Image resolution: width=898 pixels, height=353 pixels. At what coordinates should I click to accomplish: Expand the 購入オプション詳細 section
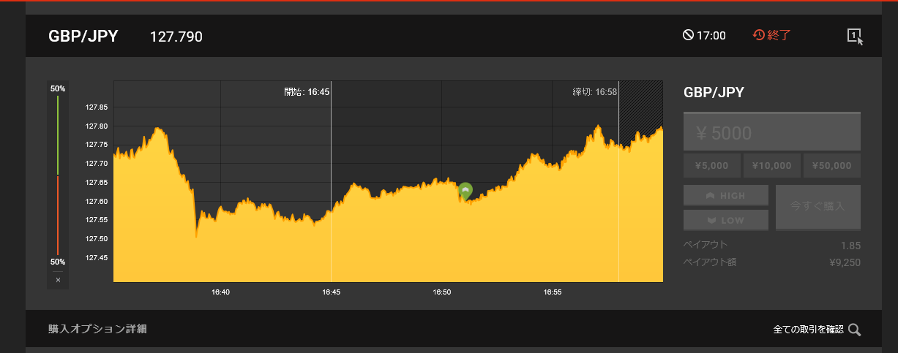(97, 329)
